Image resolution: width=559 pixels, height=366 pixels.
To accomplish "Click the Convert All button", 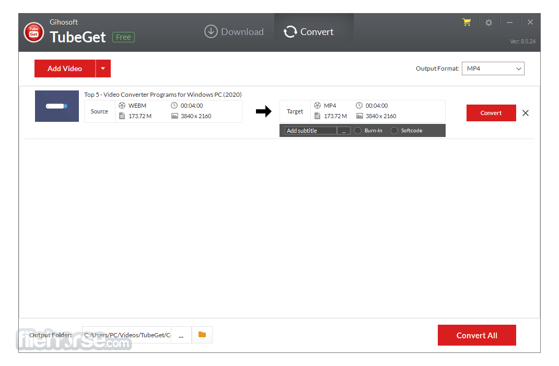I will pyautogui.click(x=476, y=335).
